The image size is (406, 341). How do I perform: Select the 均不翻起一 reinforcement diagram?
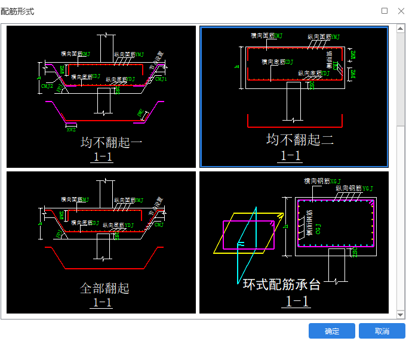coord(101,97)
